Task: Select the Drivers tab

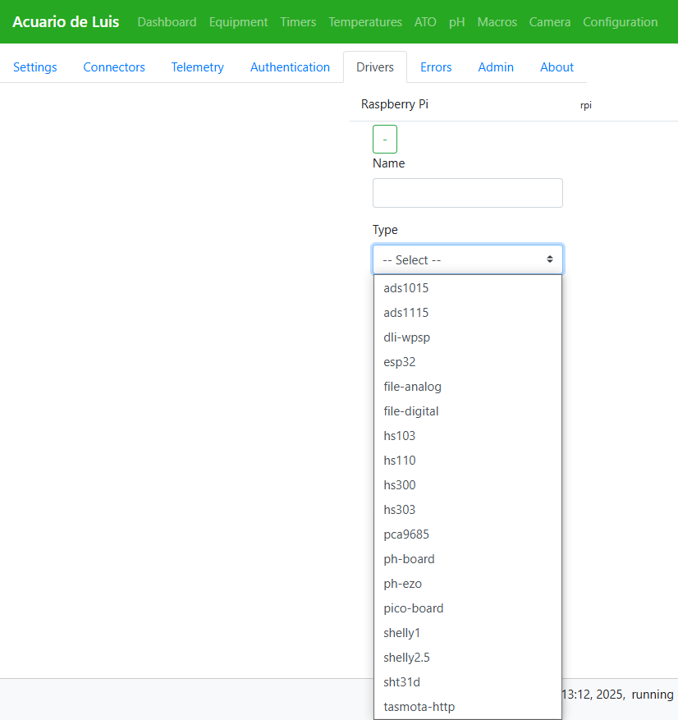Action: 375,67
